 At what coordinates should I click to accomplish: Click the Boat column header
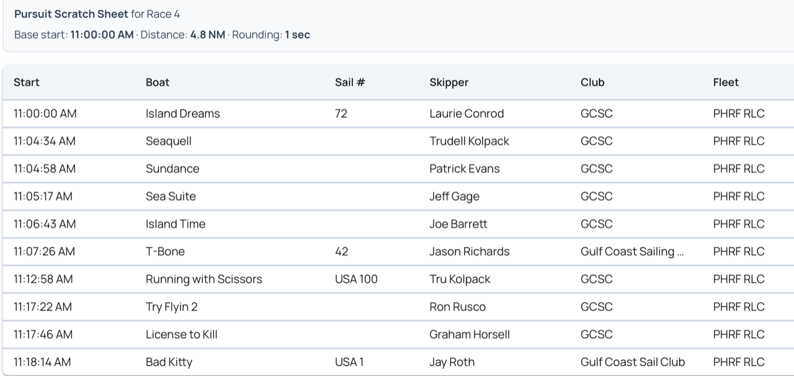coord(158,82)
